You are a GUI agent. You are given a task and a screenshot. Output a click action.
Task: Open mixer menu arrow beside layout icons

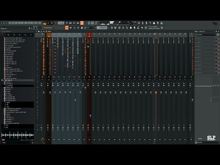pos(36,31)
